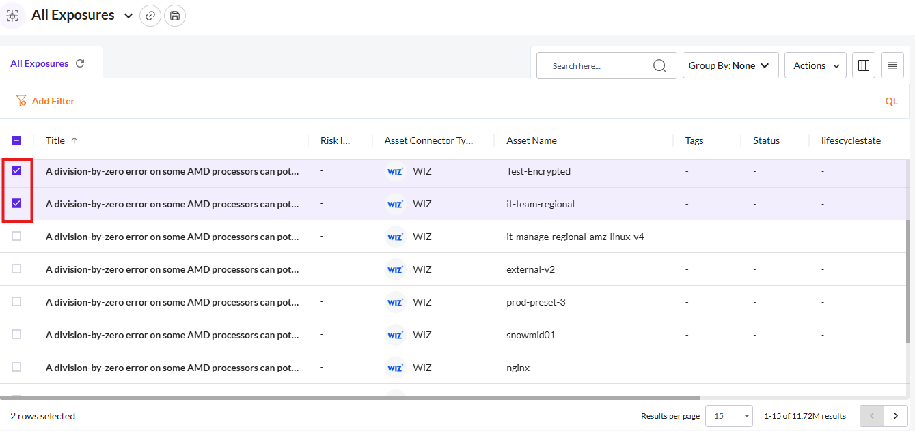915x431 pixels.
Task: Uncheck the Test-Encrypted row checkbox
Action: click(x=16, y=170)
